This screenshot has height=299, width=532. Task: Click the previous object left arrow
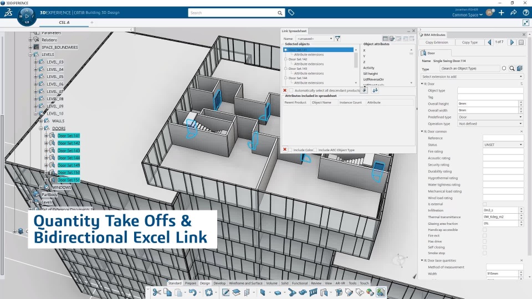pyautogui.click(x=489, y=43)
